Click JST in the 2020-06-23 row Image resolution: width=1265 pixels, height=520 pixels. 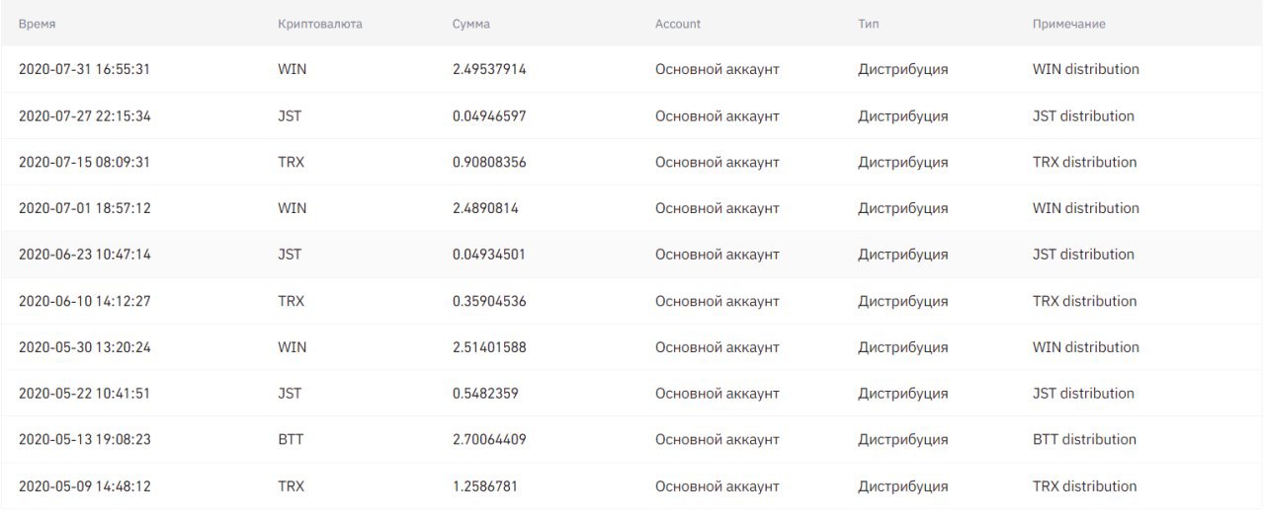tap(290, 255)
